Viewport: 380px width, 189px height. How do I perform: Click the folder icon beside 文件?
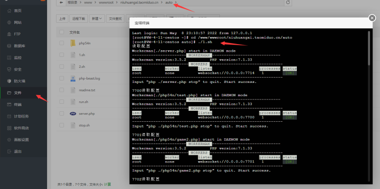pyautogui.click(x=9, y=93)
